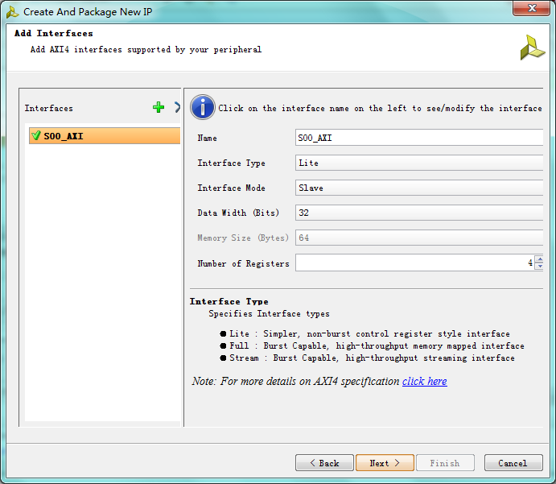
Task: Click the 'Full : Burst Capable' description line
Action: (377, 346)
